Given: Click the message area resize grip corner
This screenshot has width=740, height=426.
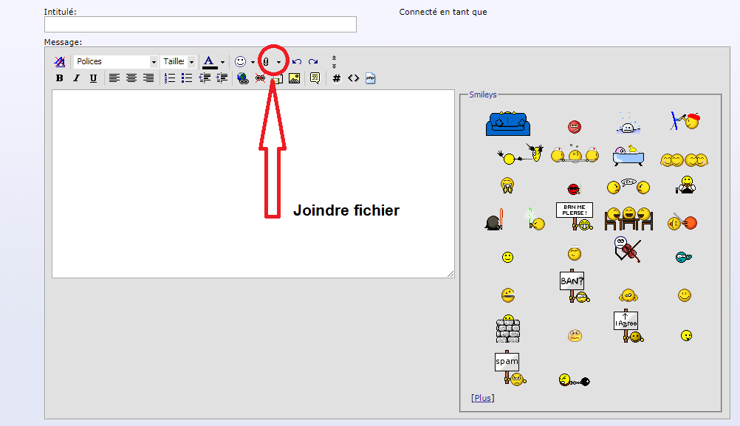Looking at the screenshot, I should (x=450, y=274).
